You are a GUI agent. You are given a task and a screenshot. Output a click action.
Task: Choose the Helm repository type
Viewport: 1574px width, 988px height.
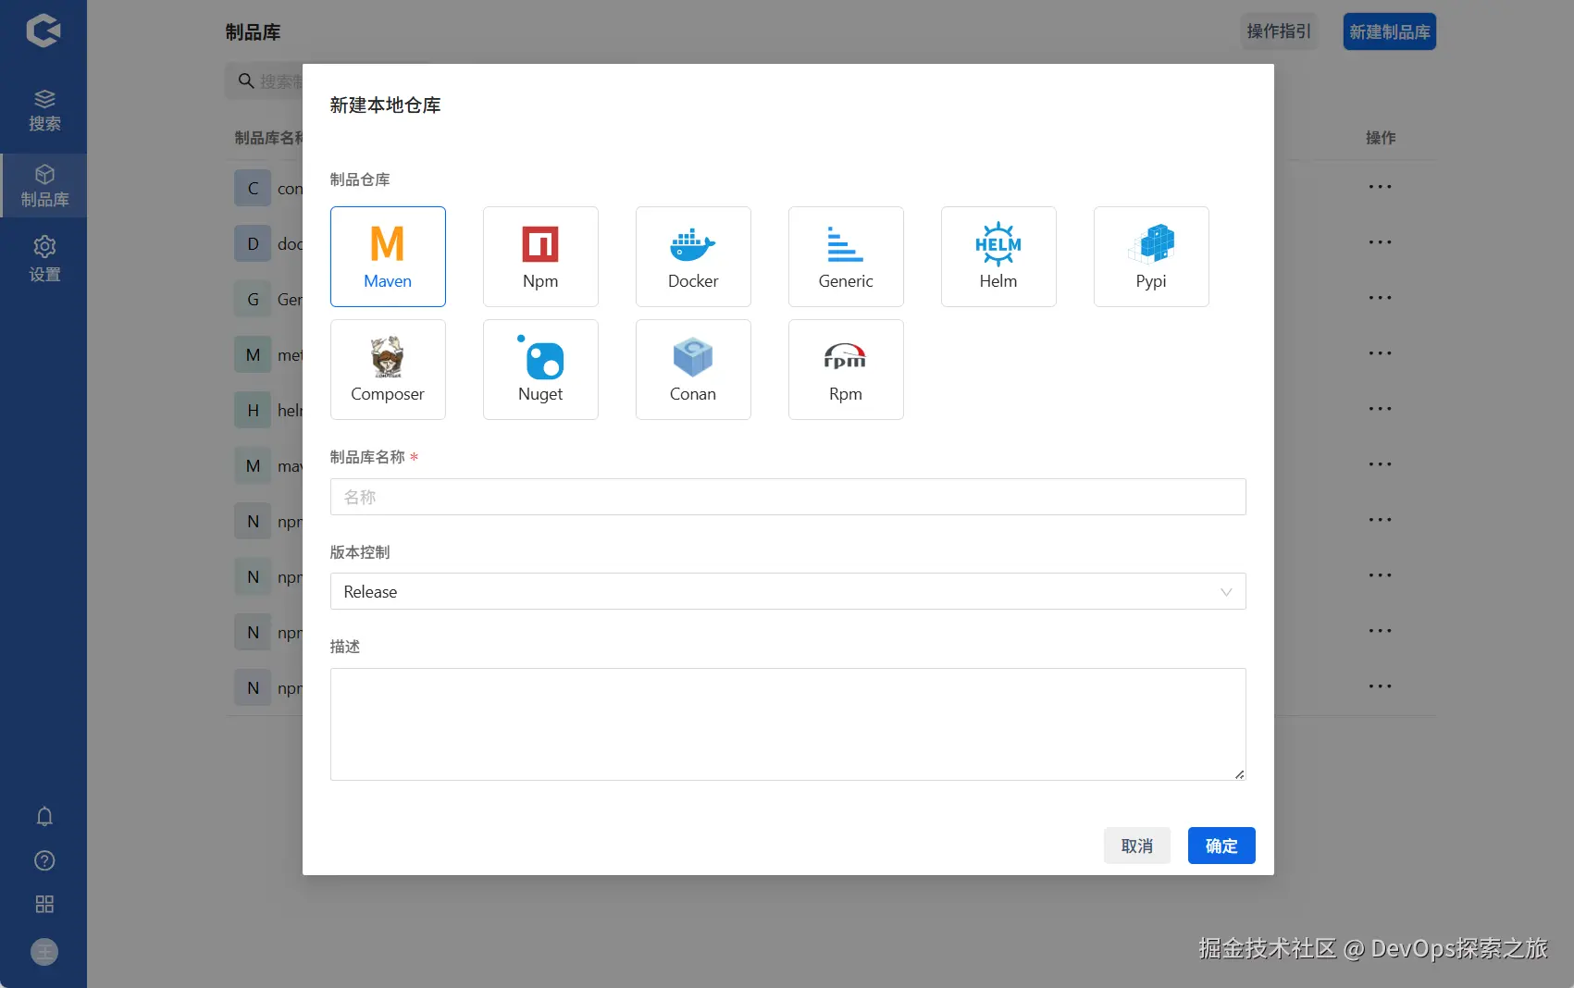pyautogui.click(x=998, y=256)
